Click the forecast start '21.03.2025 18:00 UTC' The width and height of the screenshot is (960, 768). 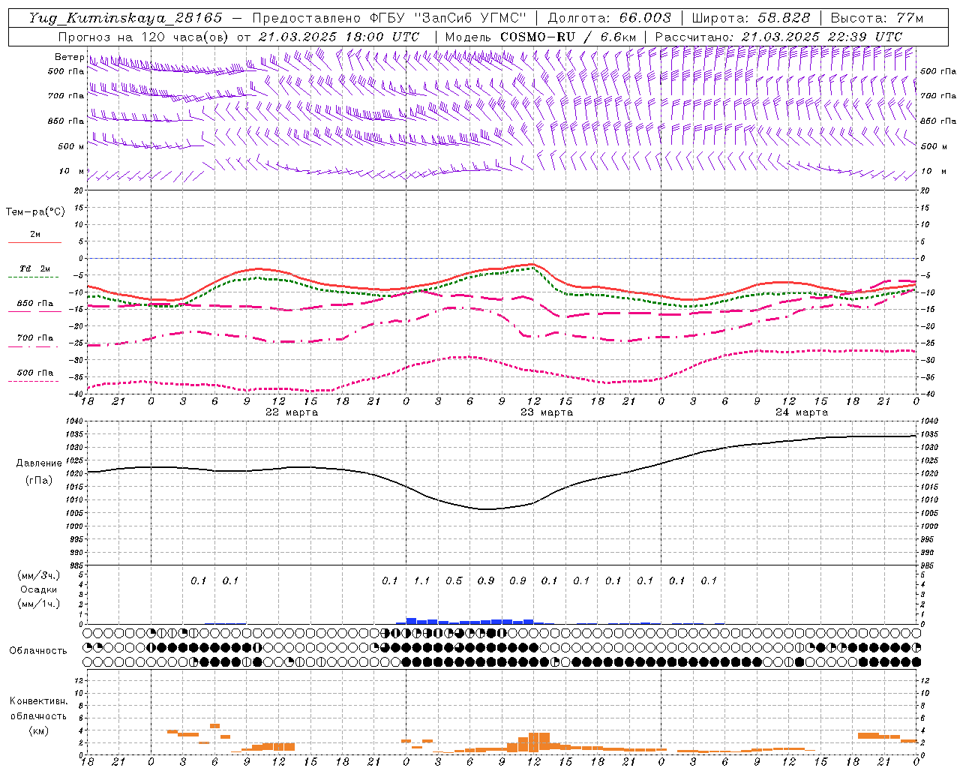[x=339, y=37]
